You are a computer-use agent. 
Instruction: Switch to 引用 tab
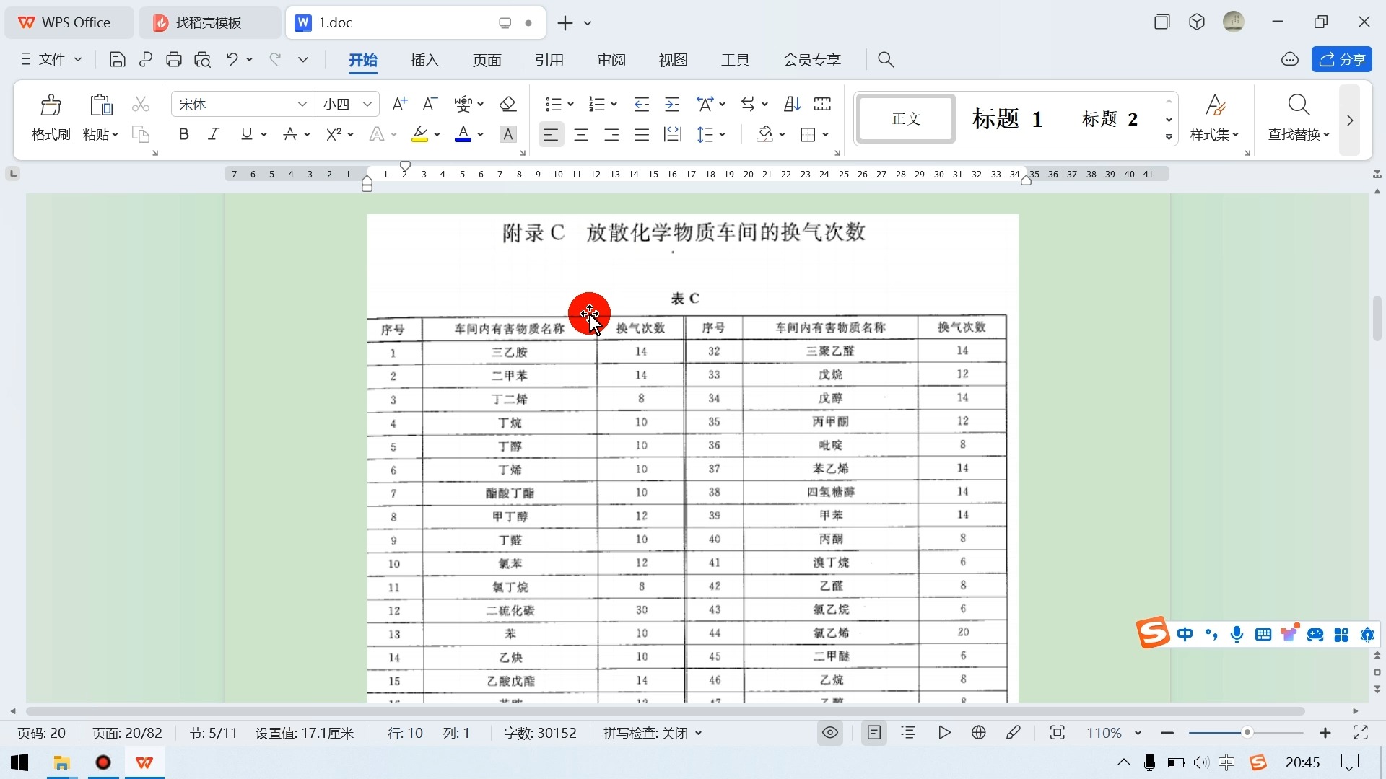pos(549,60)
